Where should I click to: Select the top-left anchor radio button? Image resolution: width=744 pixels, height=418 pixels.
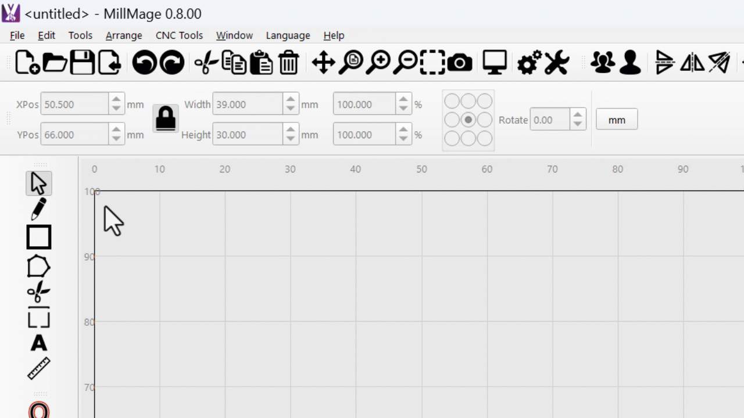pos(452,102)
